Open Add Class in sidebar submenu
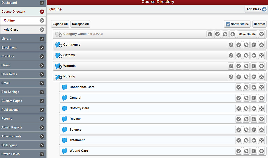The height and width of the screenshot is (158, 268). [x=23, y=30]
